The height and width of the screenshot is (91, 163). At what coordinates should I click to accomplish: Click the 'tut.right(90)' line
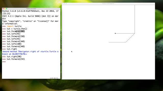(x=12, y=57)
